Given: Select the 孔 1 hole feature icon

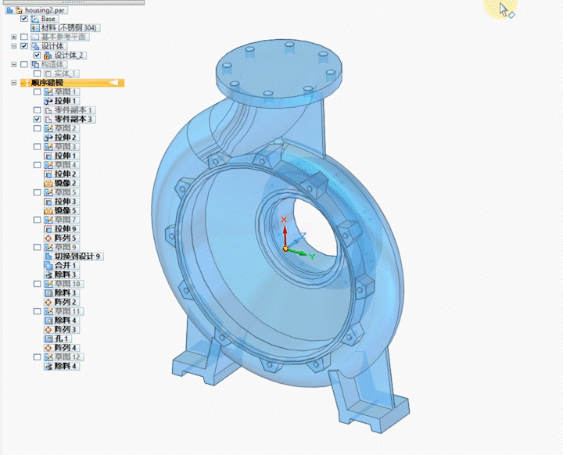Looking at the screenshot, I should click(x=48, y=339).
